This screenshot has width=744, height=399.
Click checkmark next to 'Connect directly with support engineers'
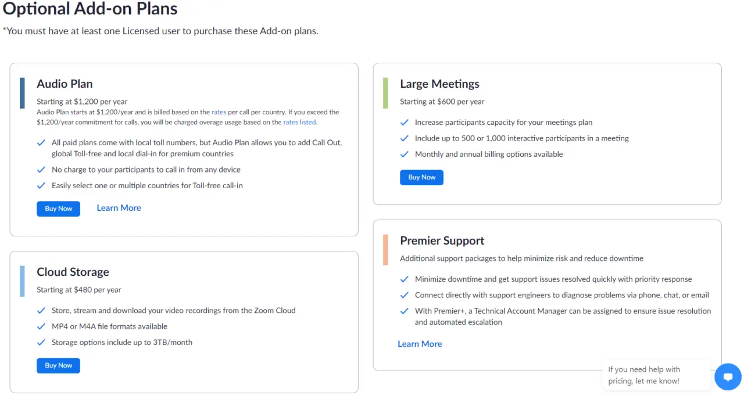coord(405,295)
